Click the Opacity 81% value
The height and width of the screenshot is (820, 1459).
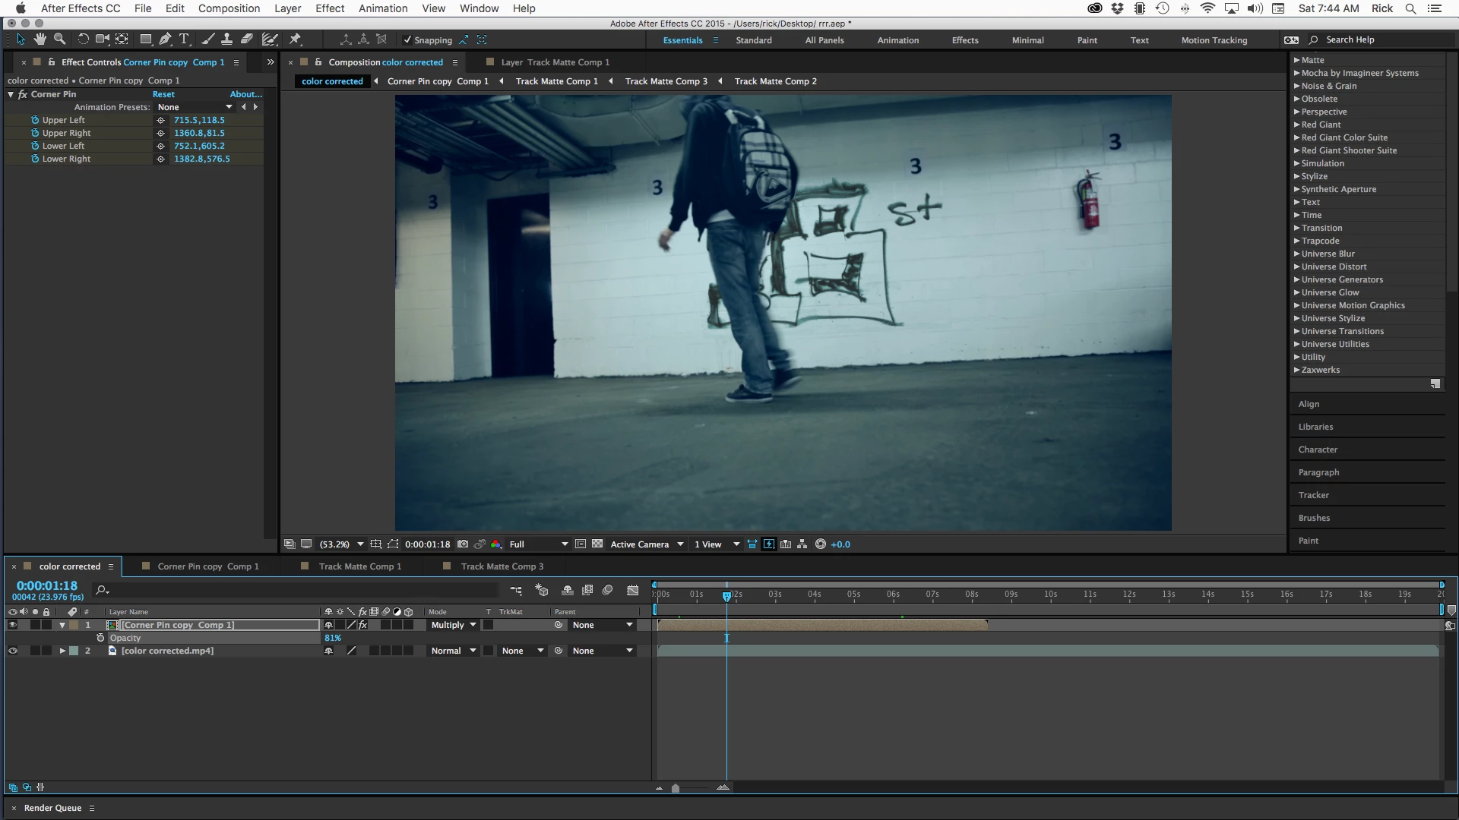(x=333, y=638)
